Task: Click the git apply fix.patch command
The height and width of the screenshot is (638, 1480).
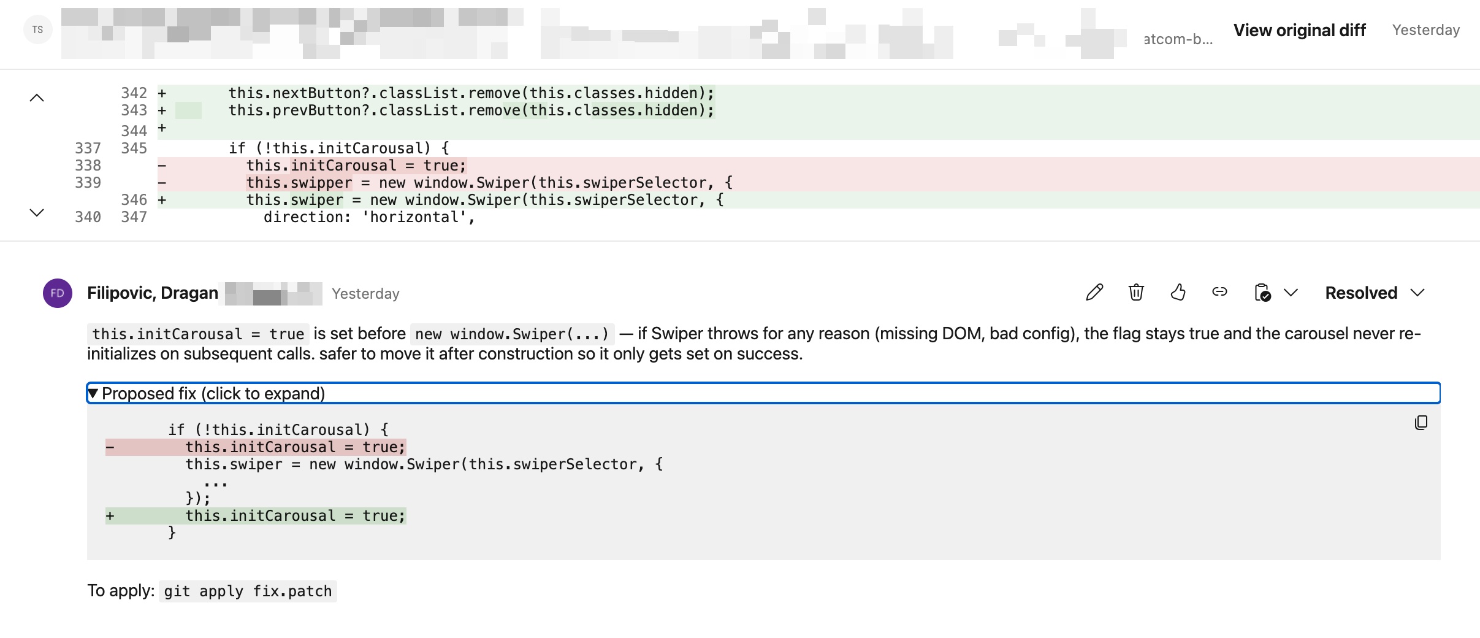Action: pos(247,591)
